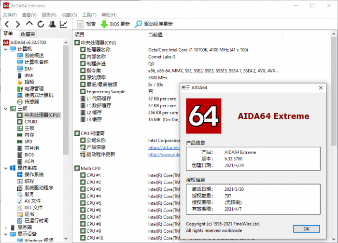Select 电源管理 in the sidebar tree
Viewport: 338px width, 243px height.
coord(34,89)
